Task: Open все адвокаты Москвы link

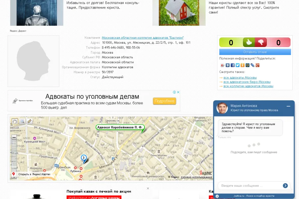Action: tap(240, 77)
